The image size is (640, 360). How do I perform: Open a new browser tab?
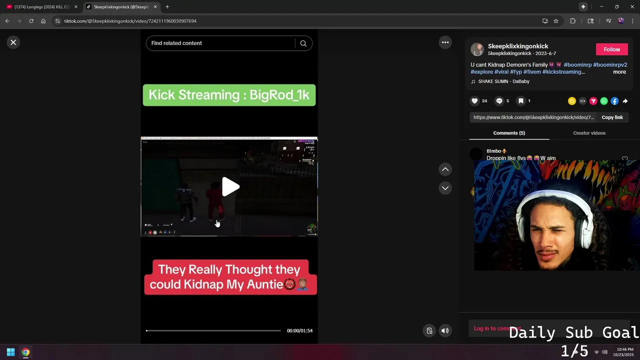tap(167, 7)
